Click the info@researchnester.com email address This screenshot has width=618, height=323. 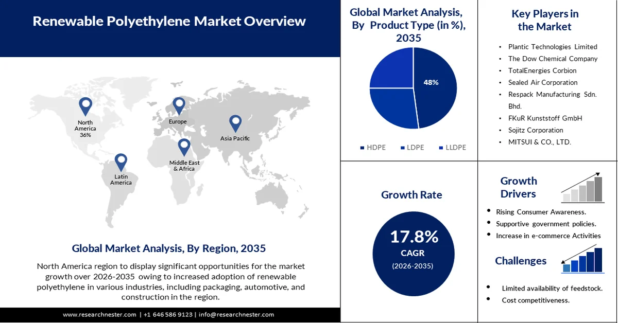tap(236, 314)
